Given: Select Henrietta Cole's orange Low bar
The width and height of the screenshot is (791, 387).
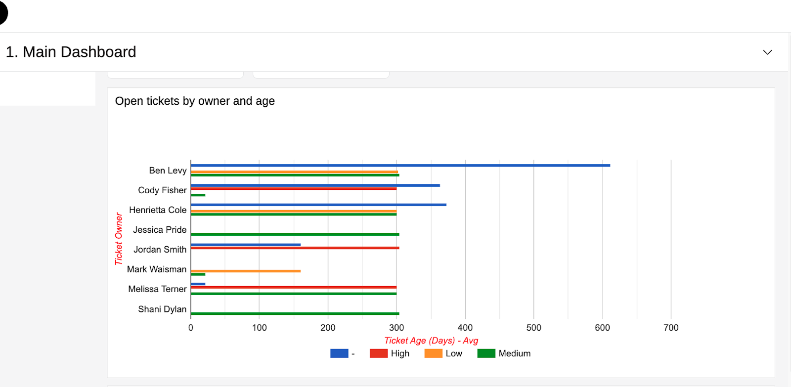Looking at the screenshot, I should (x=294, y=211).
